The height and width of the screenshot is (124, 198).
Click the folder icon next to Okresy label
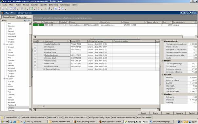(28, 20)
